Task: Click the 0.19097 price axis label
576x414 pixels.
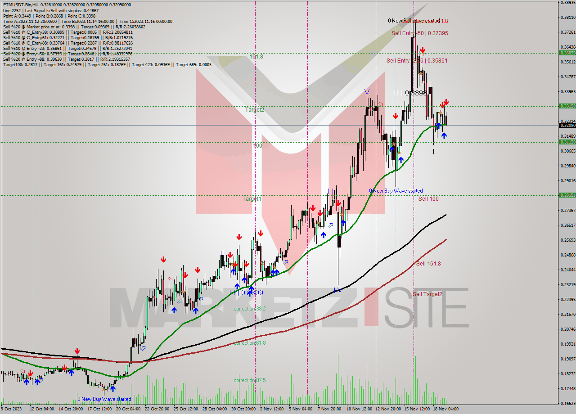Action: tap(568, 359)
